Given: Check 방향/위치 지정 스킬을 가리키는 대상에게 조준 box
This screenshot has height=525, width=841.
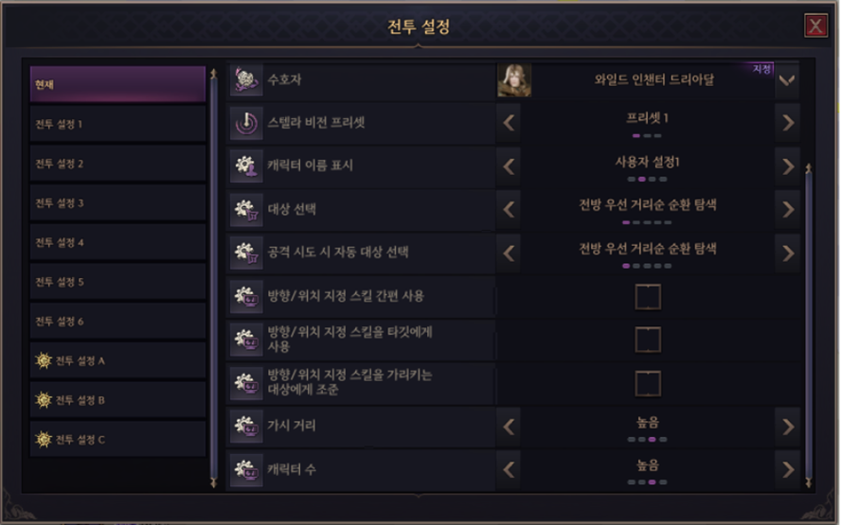Looking at the screenshot, I should click(648, 383).
